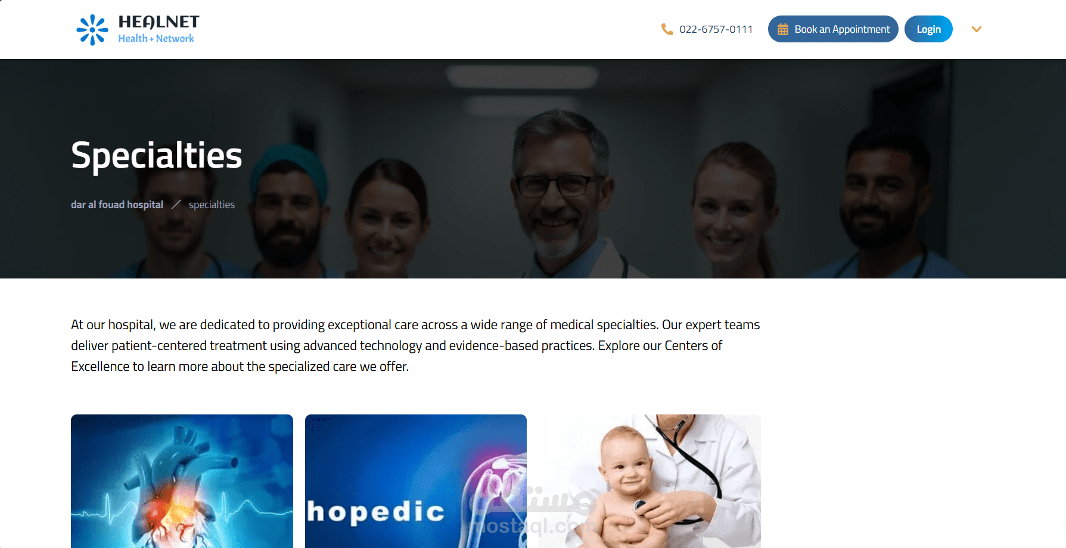Select the specialties breadcrumb item
The width and height of the screenshot is (1066, 548).
212,205
